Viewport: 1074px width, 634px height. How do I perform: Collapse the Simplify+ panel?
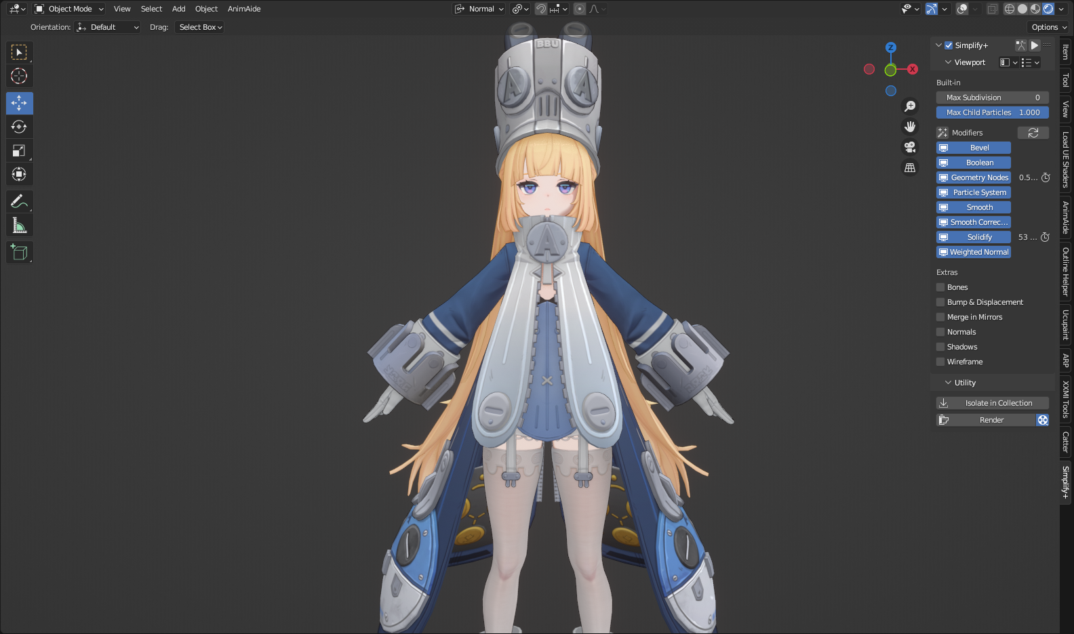coord(939,45)
